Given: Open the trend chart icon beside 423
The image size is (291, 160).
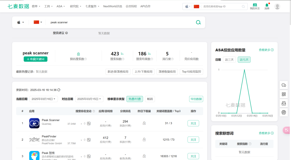Looking at the screenshot, I should (x=122, y=54).
